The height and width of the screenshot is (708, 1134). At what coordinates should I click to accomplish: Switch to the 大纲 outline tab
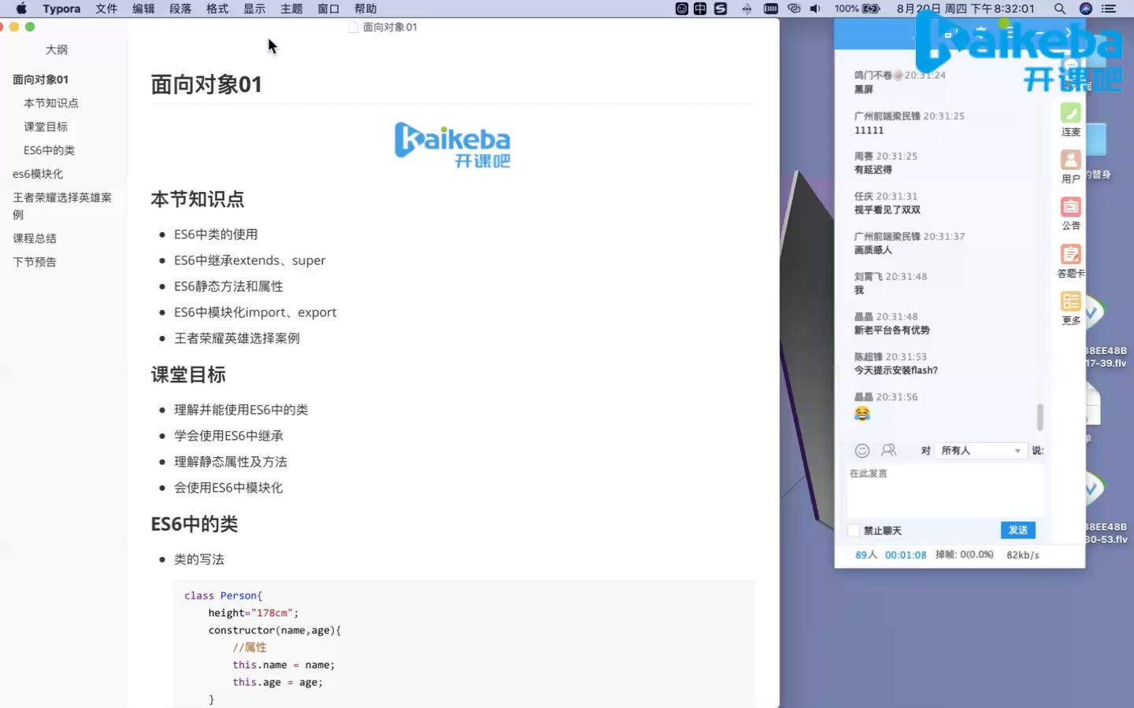(x=57, y=49)
